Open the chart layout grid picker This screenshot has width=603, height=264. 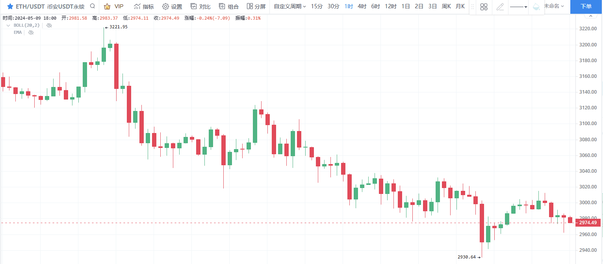pyautogui.click(x=484, y=7)
